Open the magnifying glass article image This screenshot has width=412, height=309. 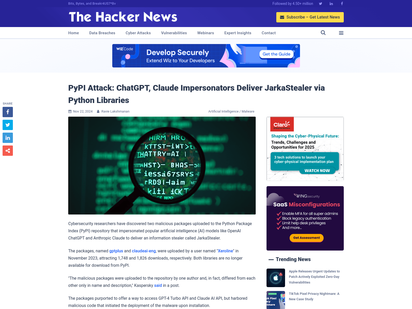[x=162, y=166]
